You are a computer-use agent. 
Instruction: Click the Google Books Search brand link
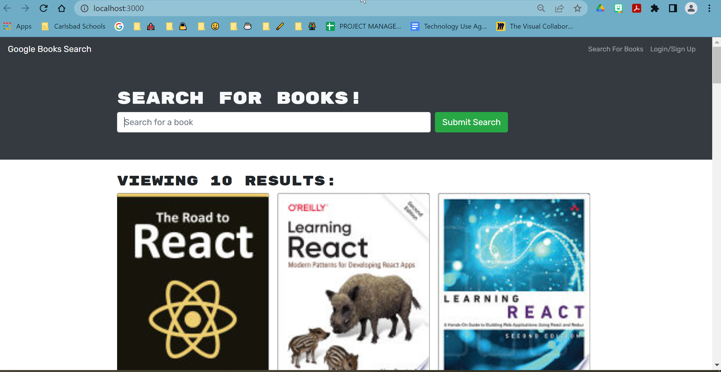coord(49,49)
